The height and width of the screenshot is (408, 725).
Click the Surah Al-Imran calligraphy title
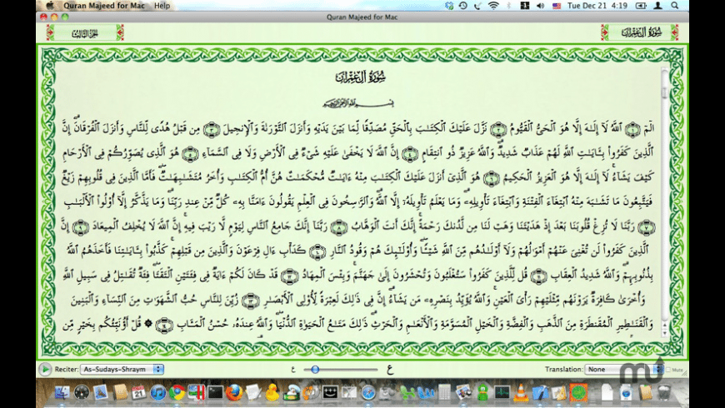tap(362, 77)
